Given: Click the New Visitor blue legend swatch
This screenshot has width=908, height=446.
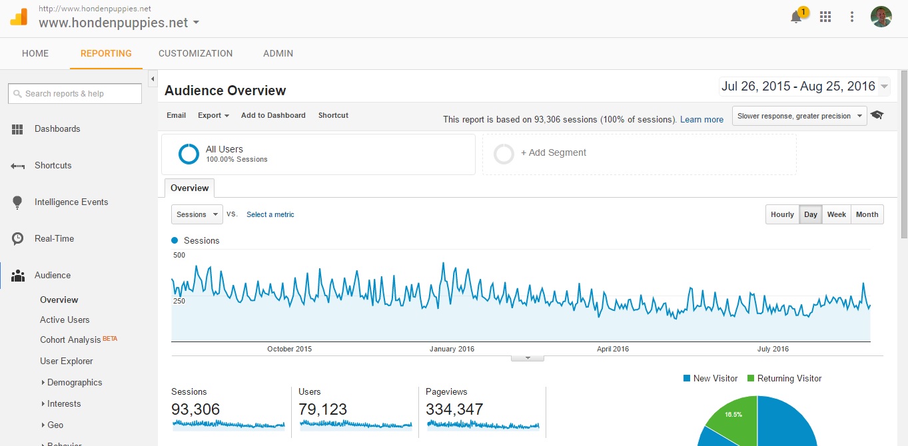Looking at the screenshot, I should (686, 379).
